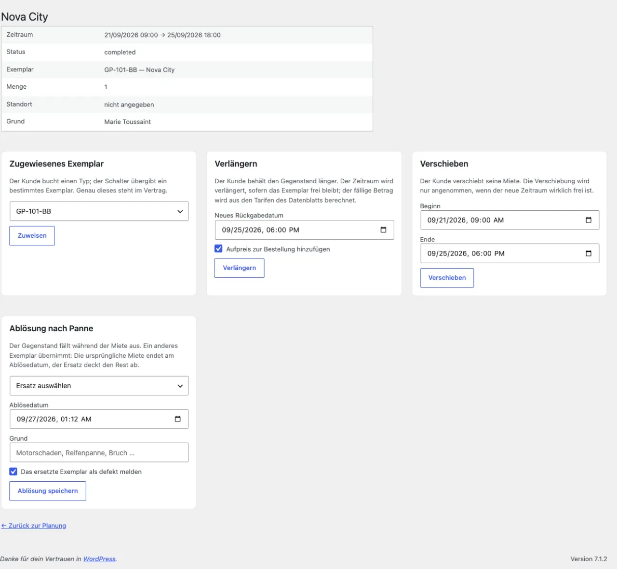Click the Ablösedatum date field value
This screenshot has height=569, width=617.
pos(54,419)
